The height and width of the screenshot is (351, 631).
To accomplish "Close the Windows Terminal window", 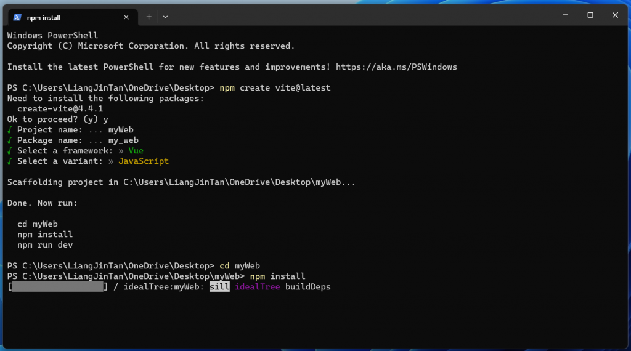I will tap(615, 15).
